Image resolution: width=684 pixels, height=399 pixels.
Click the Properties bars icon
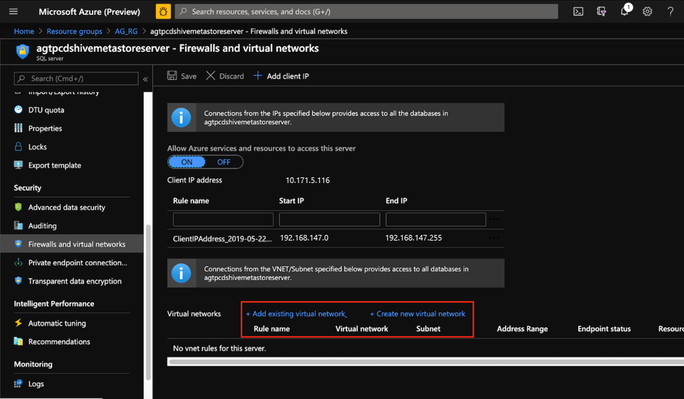pos(18,128)
